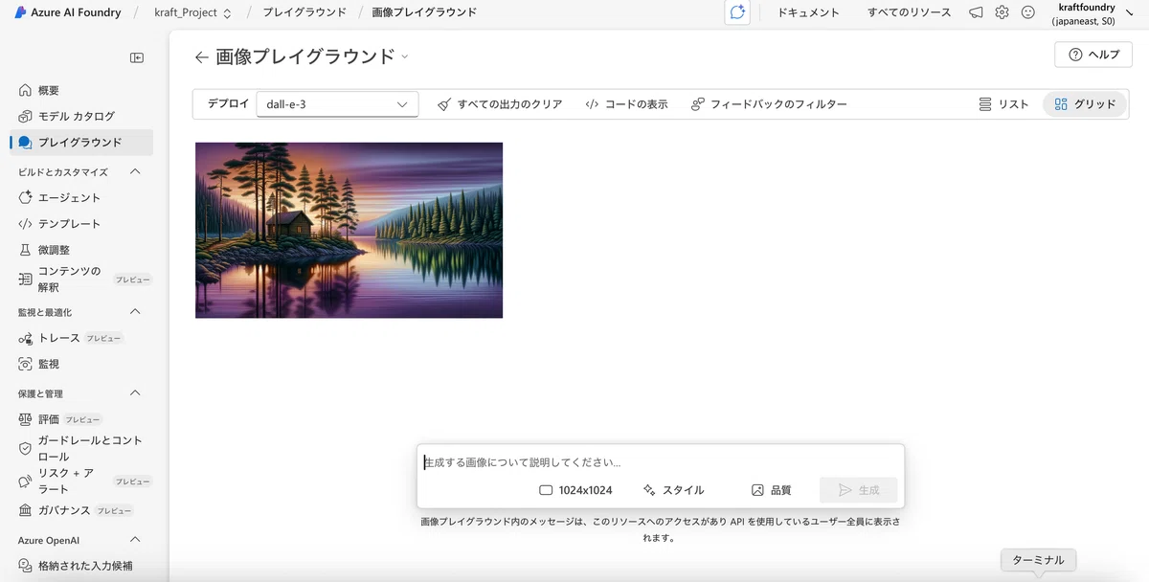Click the 画像プレイグラウンド breadcrumb

click(x=424, y=12)
